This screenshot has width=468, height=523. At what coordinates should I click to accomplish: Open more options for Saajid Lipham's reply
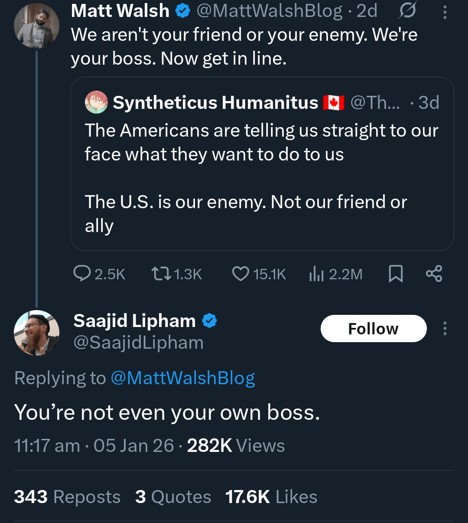[x=445, y=328]
